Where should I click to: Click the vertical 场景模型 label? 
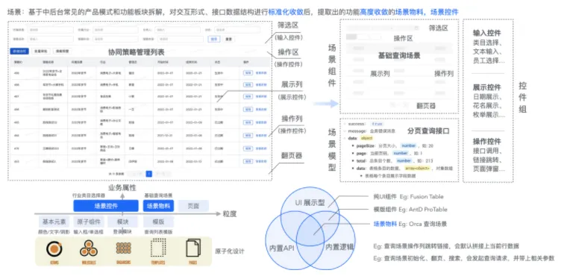[x=332, y=149]
